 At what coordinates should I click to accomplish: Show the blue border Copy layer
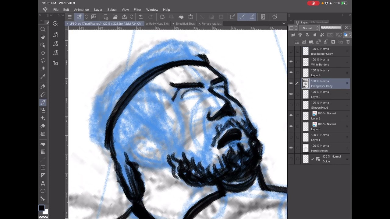[x=291, y=51]
